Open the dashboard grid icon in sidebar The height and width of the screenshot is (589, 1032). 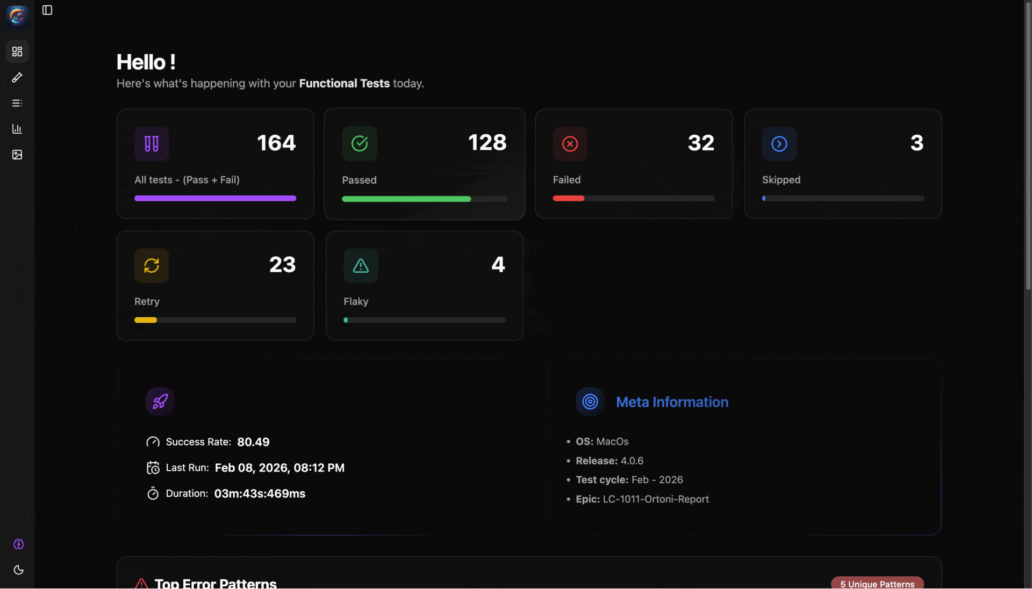tap(17, 52)
